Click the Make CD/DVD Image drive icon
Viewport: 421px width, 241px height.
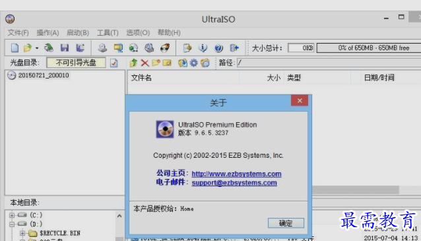102,48
